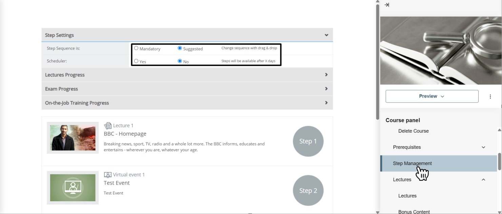Select the Suggested step sequence option
The image size is (502, 214).
coord(180,48)
